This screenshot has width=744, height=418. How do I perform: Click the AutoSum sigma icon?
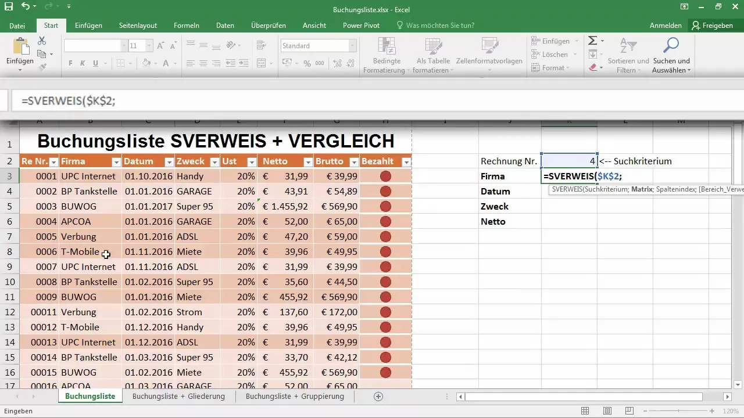point(592,41)
